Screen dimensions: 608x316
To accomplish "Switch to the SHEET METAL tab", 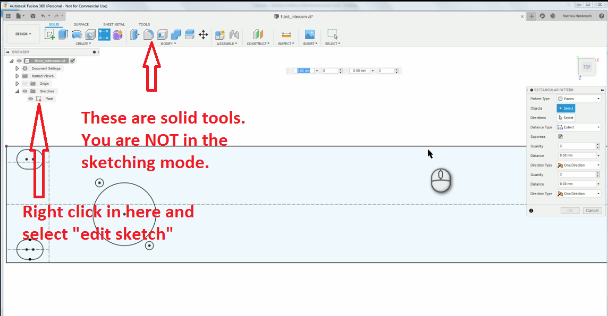I will click(114, 24).
